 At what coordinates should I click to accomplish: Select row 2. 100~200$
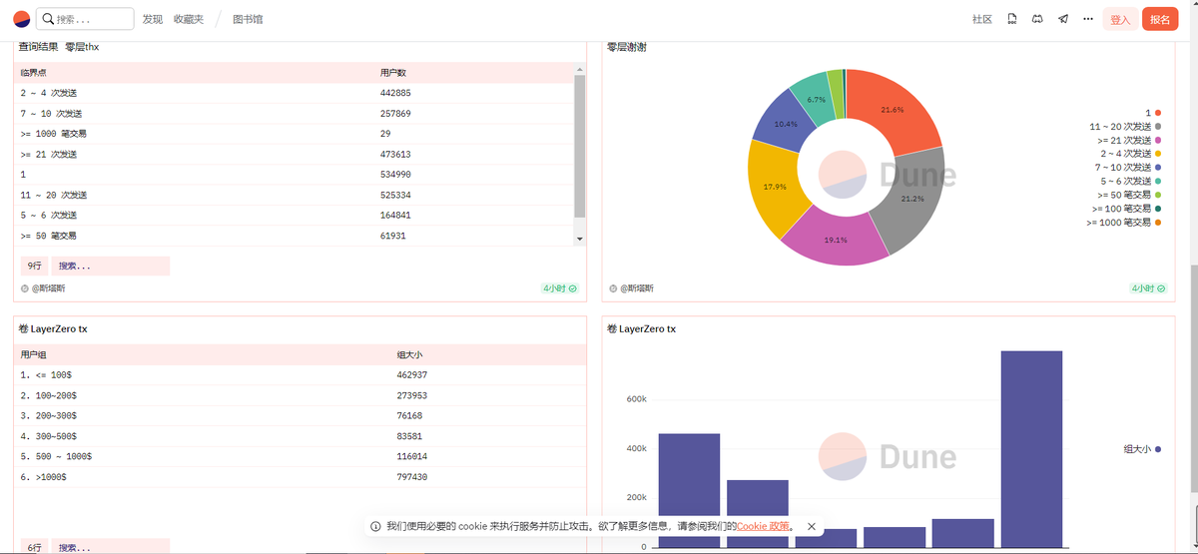pyautogui.click(x=300, y=395)
